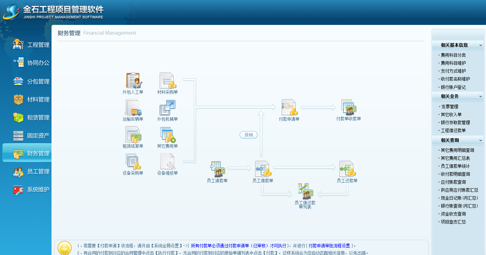
Task: Click the 金石工程项目管理软件 logo
Action: tap(54, 11)
